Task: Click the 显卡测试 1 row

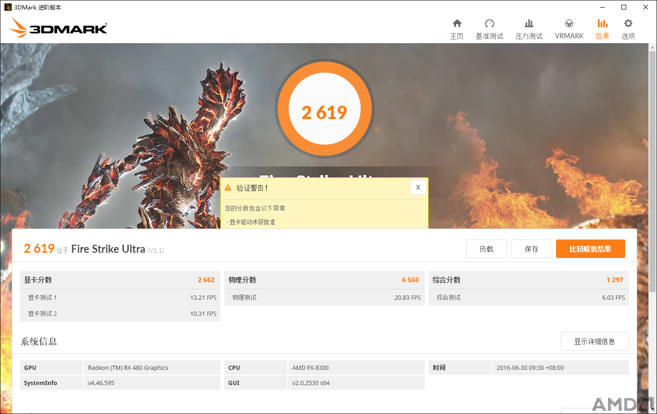Action: pos(120,297)
